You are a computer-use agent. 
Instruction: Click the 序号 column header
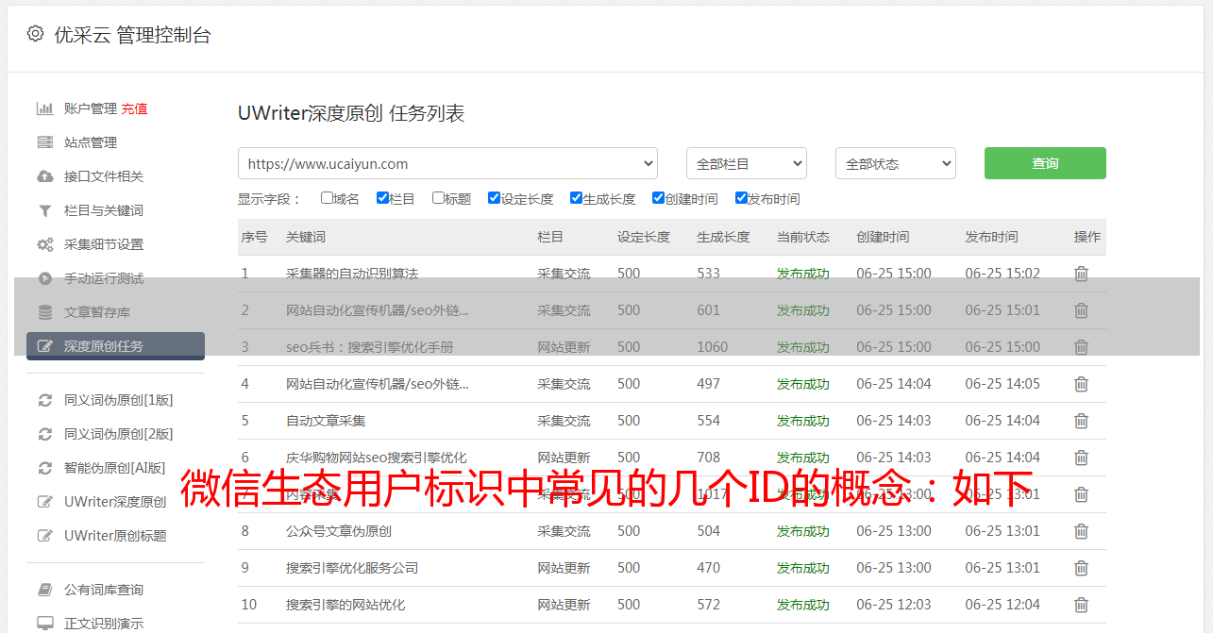(x=255, y=237)
